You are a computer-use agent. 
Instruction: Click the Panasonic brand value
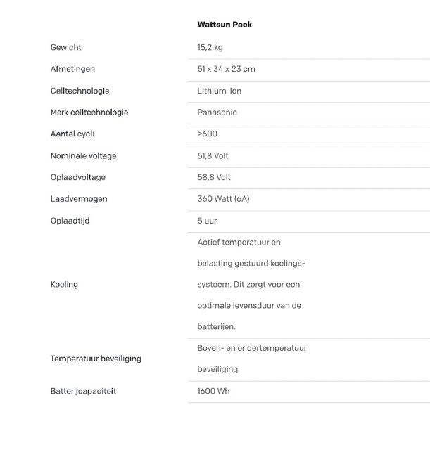point(217,112)
